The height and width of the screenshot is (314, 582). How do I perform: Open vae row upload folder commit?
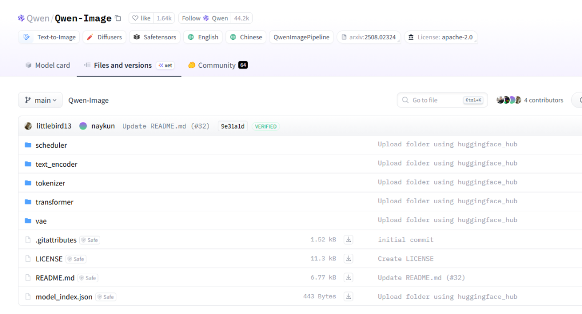[447, 220]
